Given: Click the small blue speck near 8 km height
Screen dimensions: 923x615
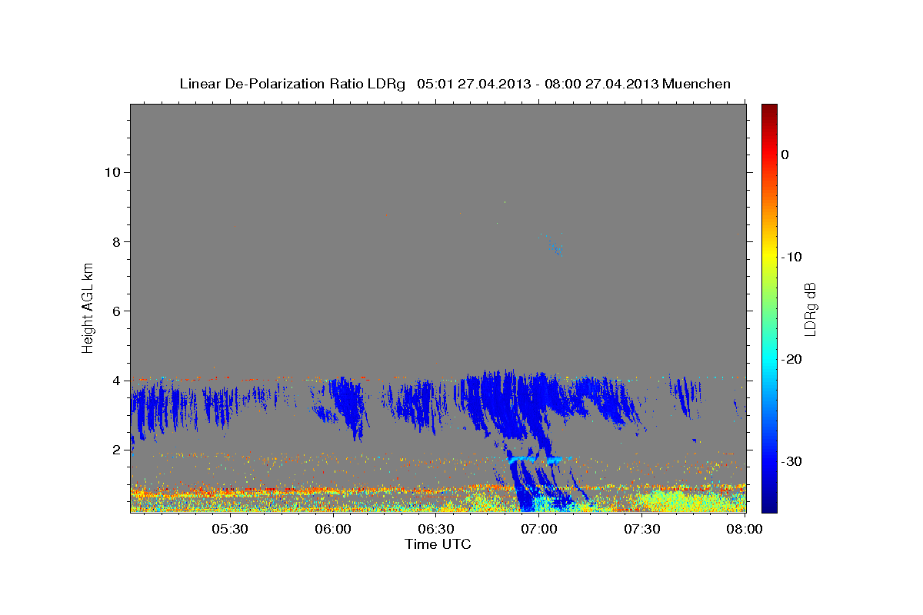Looking at the screenshot, I should tap(557, 248).
